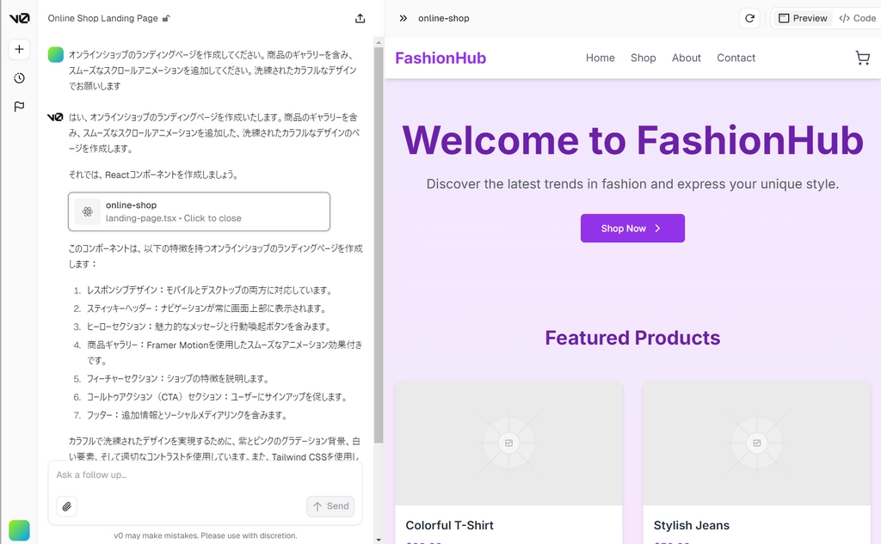Click the Send button
881x544 pixels.
330,506
